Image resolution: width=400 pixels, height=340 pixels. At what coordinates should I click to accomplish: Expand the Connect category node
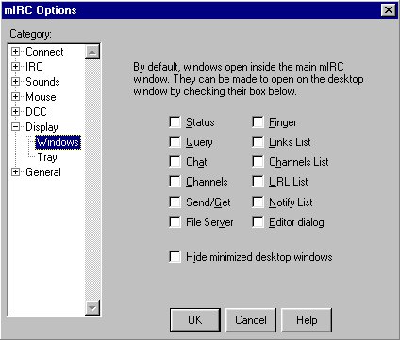(15, 52)
